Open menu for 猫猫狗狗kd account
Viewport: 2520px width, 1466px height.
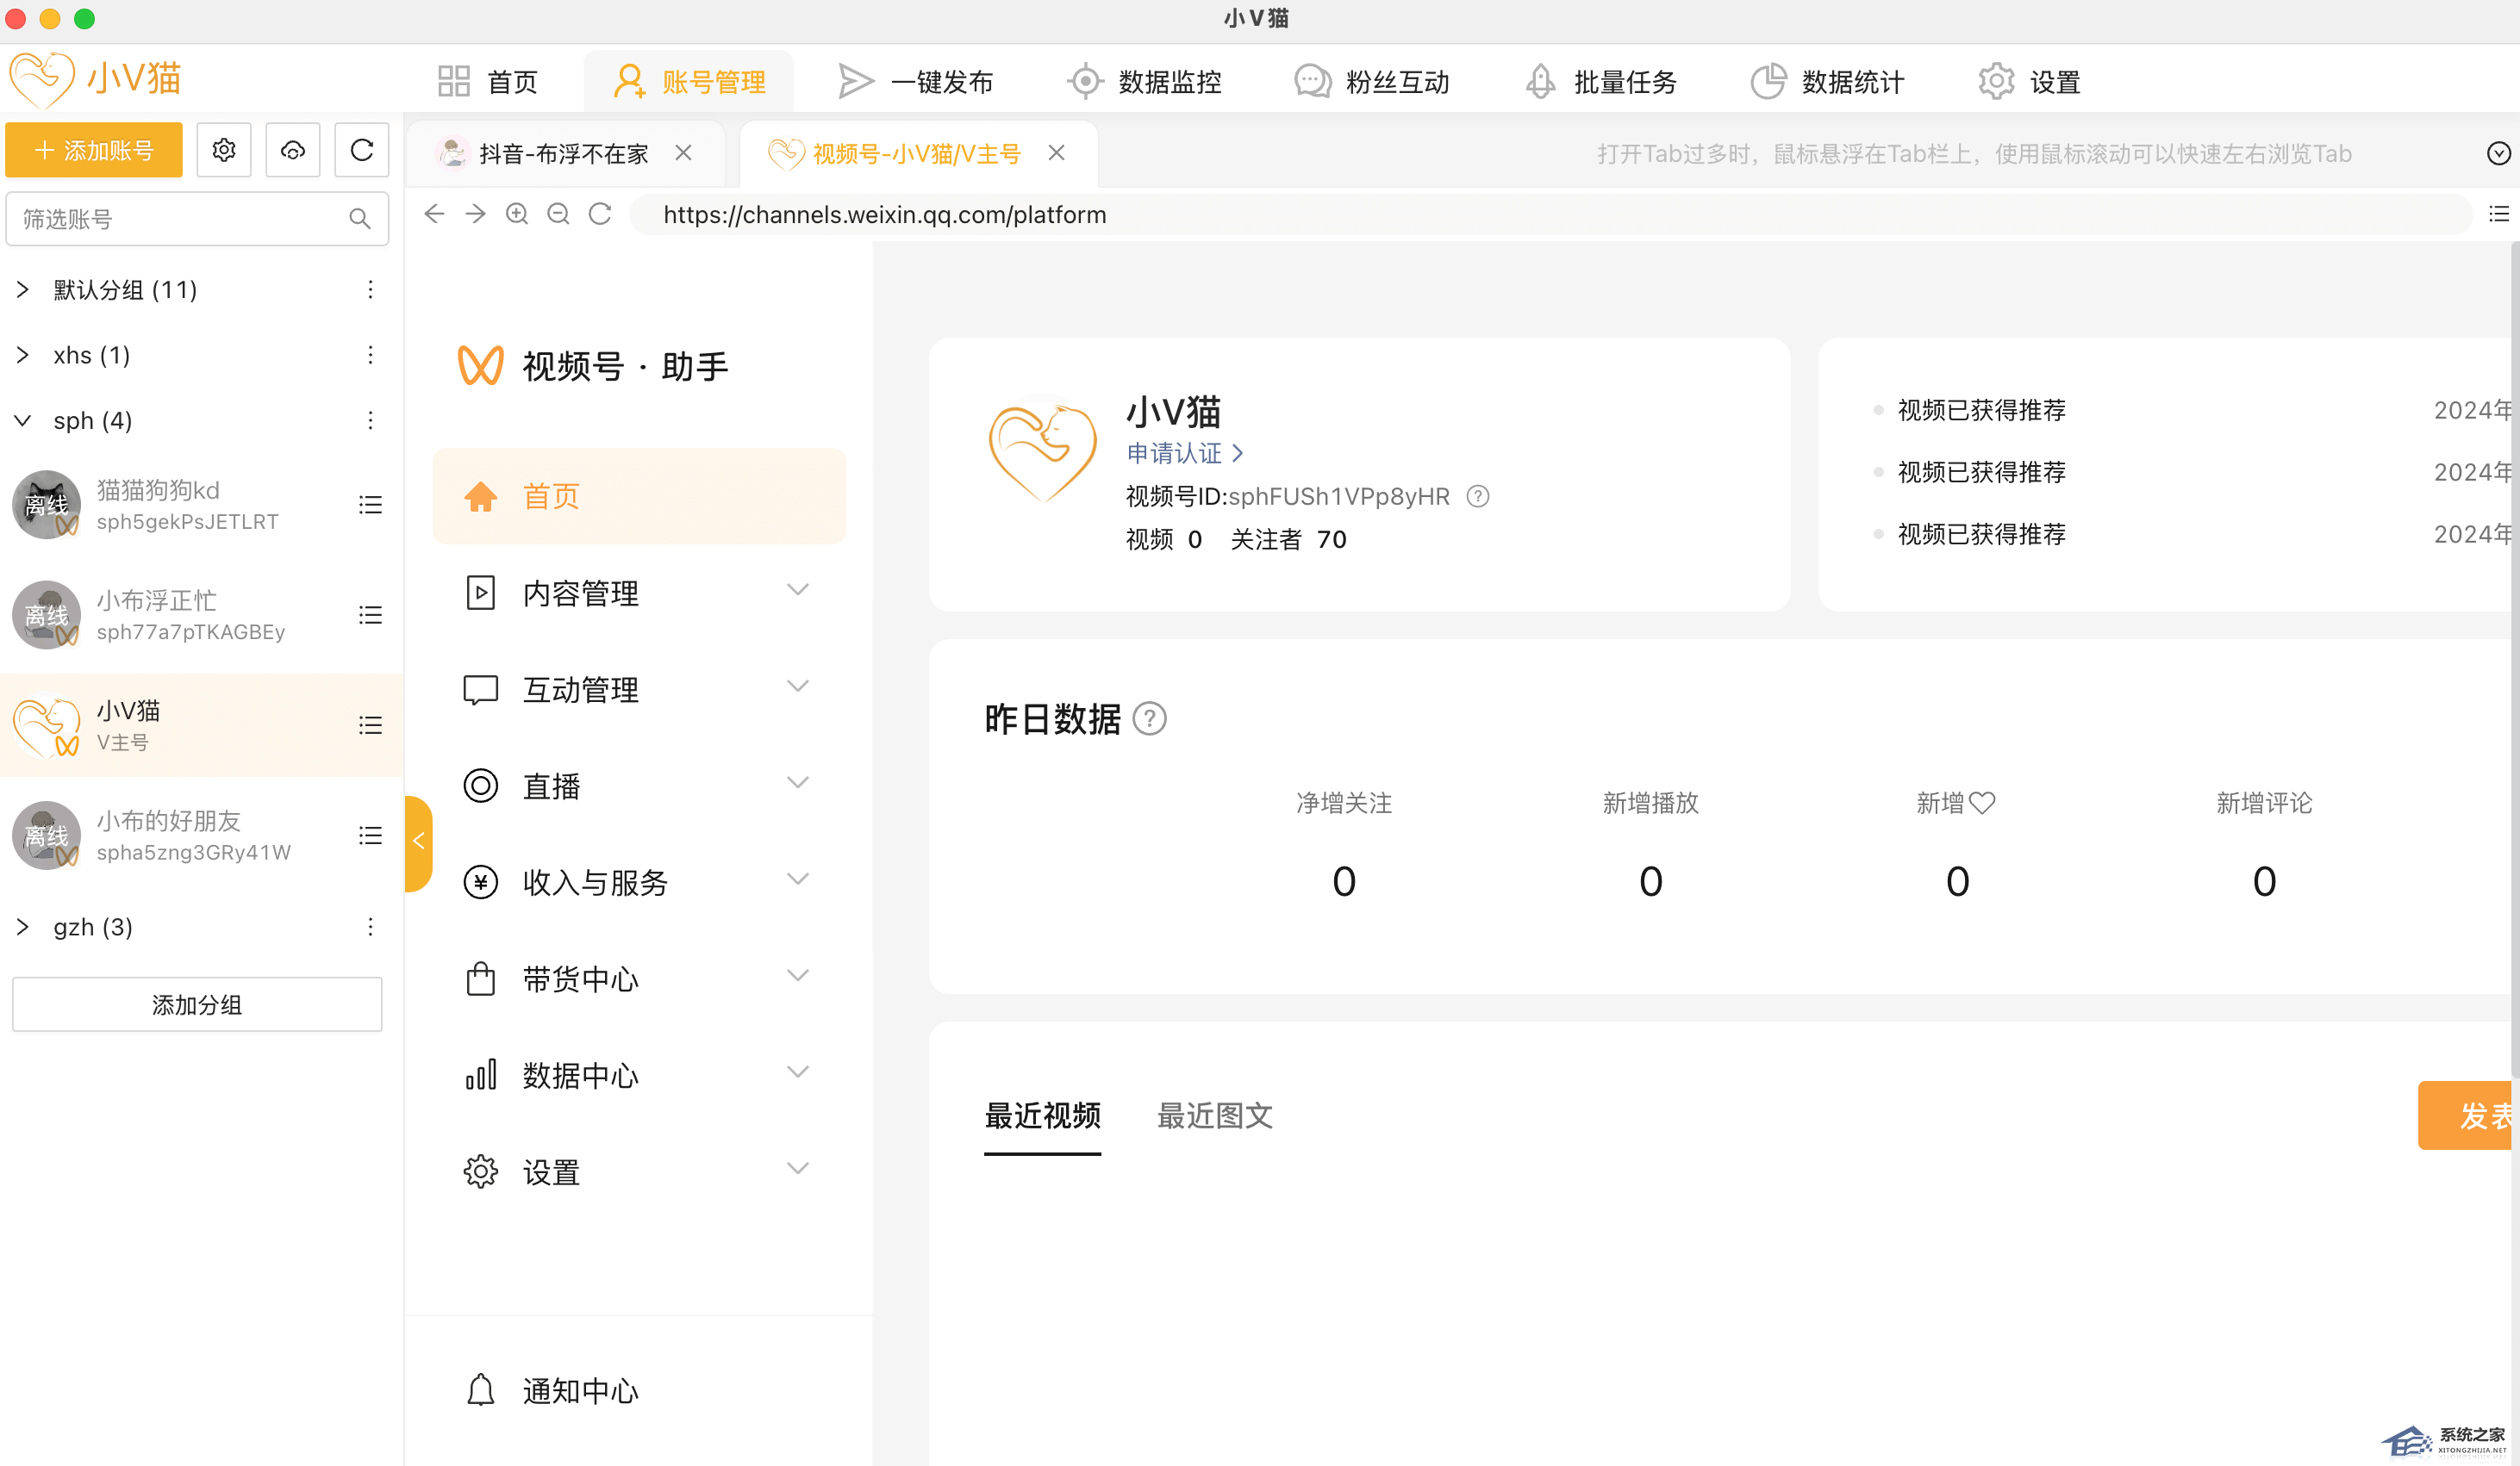370,505
